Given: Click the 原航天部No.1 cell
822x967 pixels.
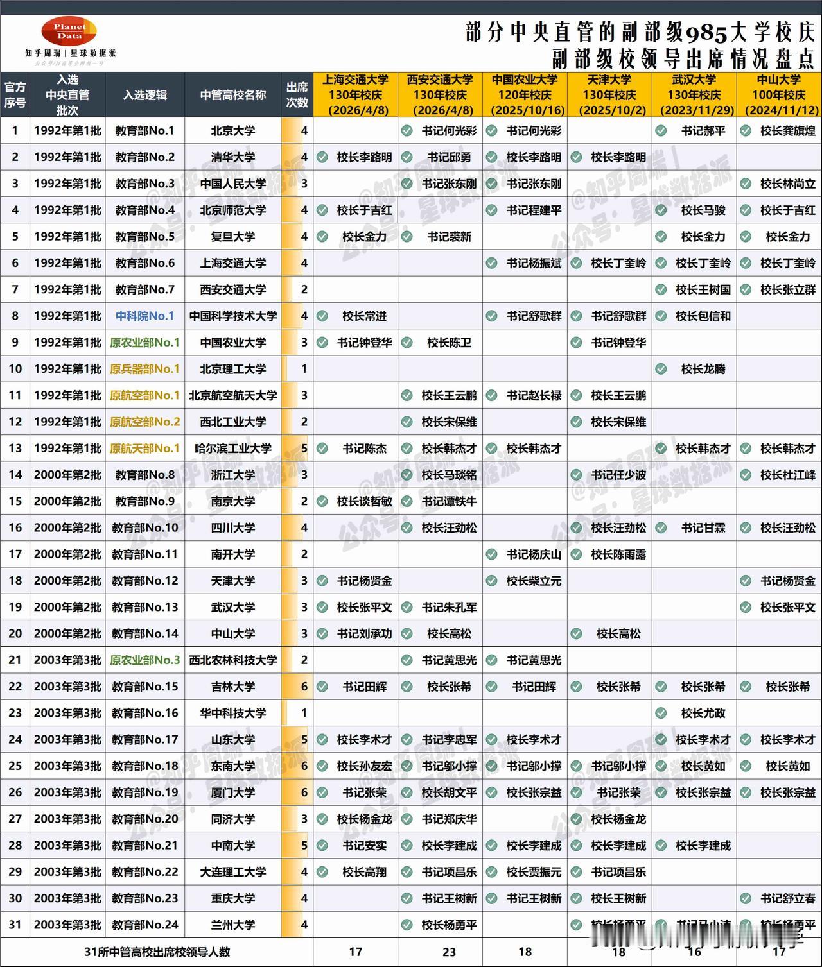Looking at the screenshot, I should (x=145, y=449).
